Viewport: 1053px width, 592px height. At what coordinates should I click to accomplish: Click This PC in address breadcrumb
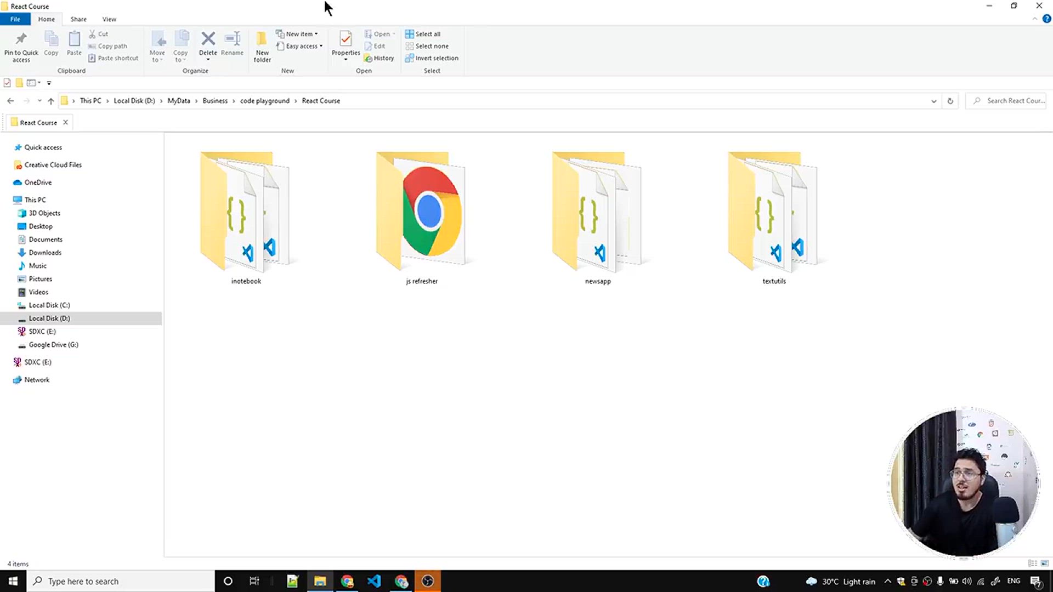tap(90, 101)
